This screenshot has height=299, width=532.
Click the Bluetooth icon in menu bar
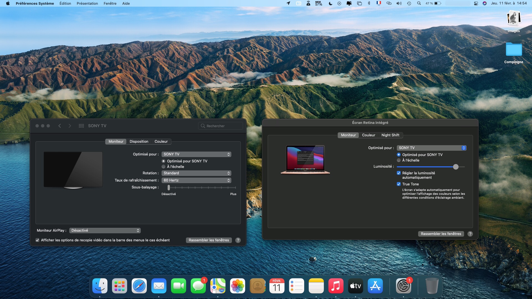369,3
